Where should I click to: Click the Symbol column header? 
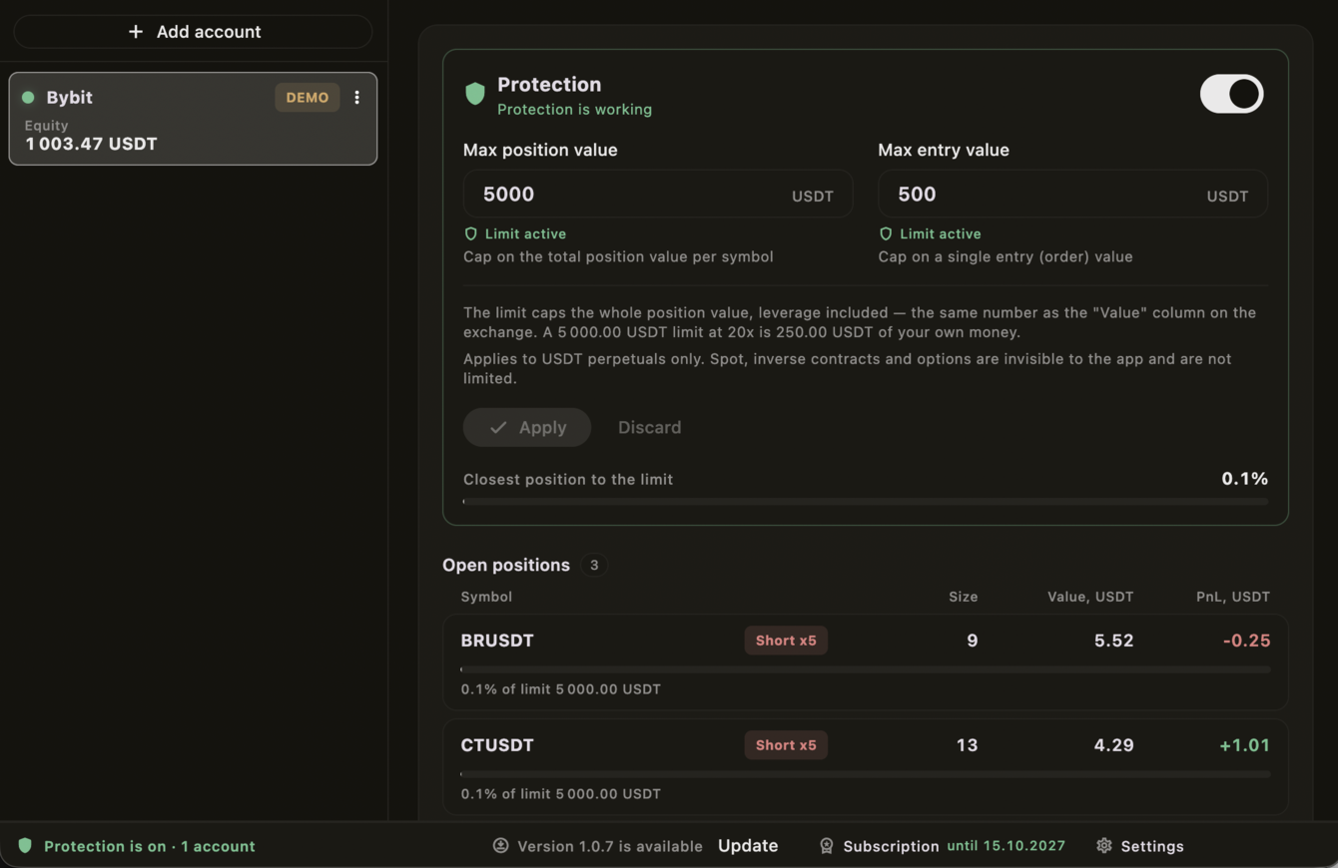486,597
